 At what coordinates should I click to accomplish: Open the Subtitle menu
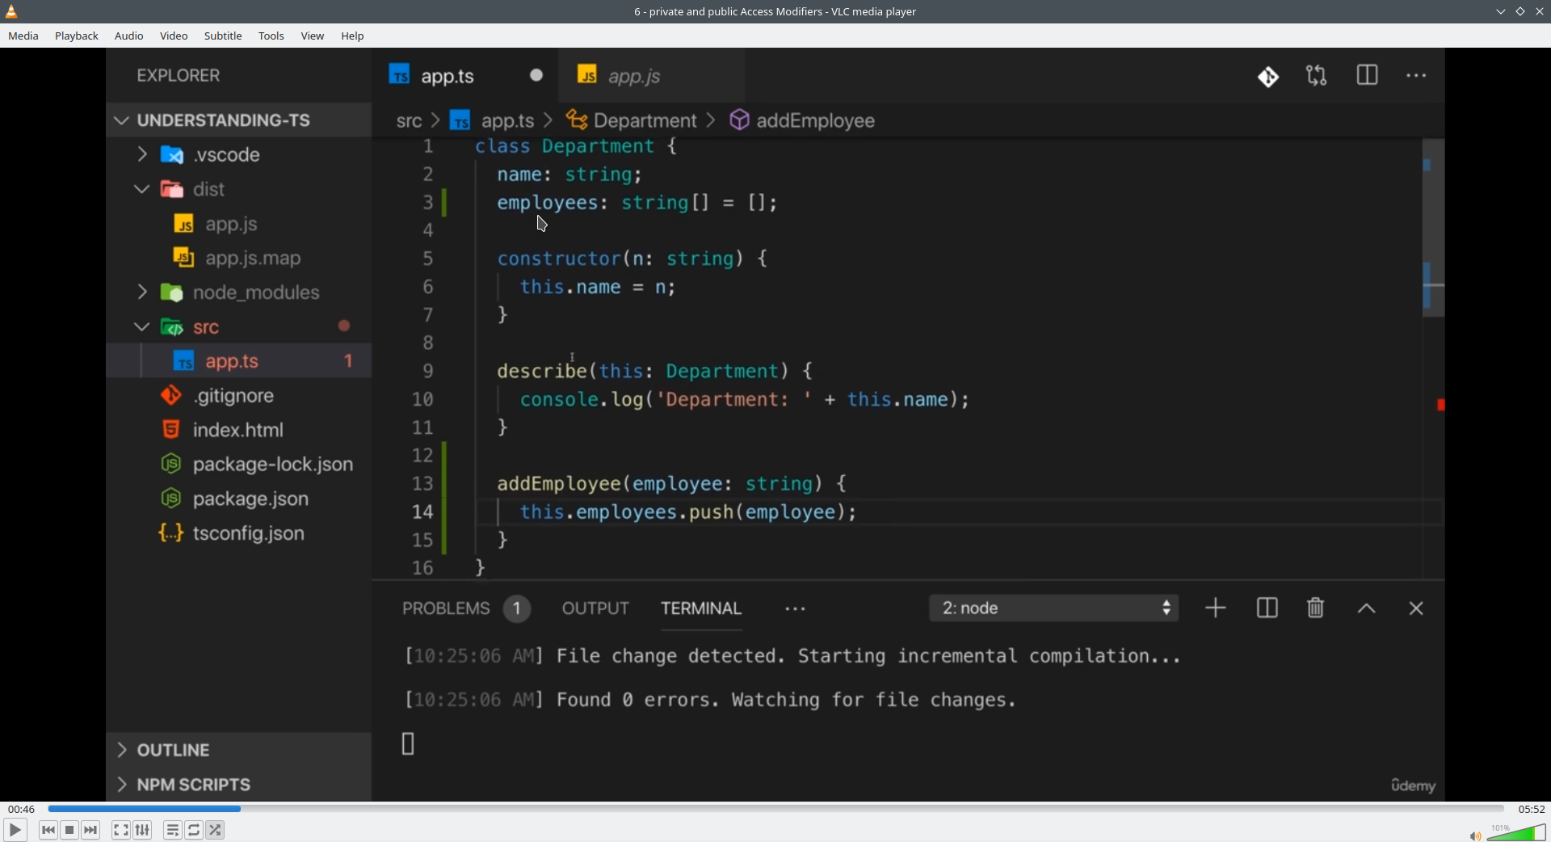tap(224, 36)
